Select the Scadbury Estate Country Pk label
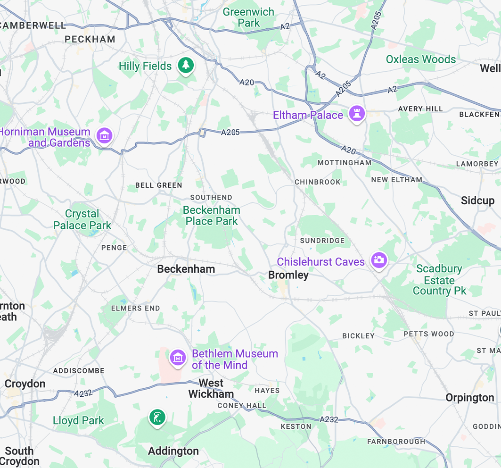The image size is (501, 468). (x=439, y=280)
